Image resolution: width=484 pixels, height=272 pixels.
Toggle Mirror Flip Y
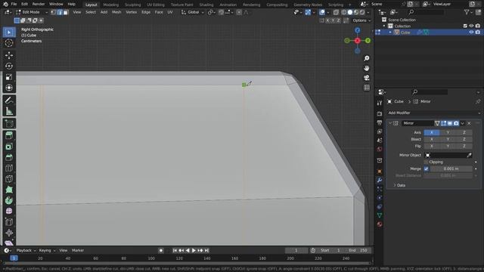[x=448, y=146]
